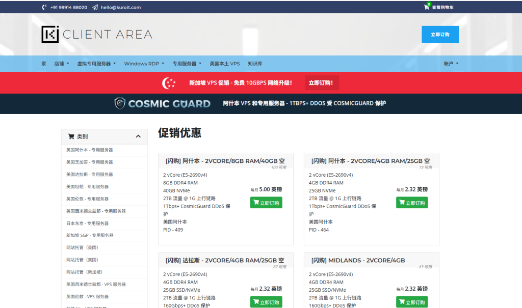Click the 100 可用 availability label
Viewport: 522px width, 308px height.
pyautogui.click(x=279, y=167)
